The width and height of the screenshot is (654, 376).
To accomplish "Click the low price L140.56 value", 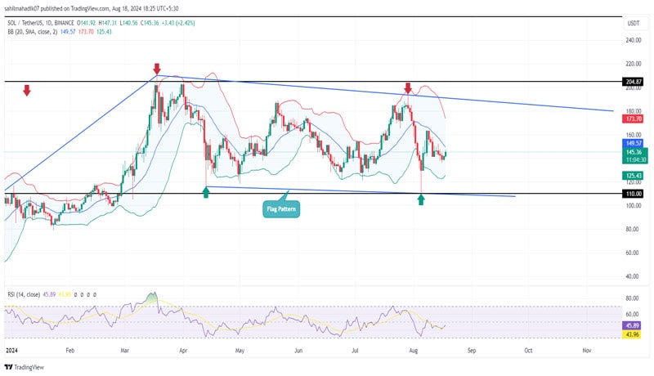I will click(128, 23).
